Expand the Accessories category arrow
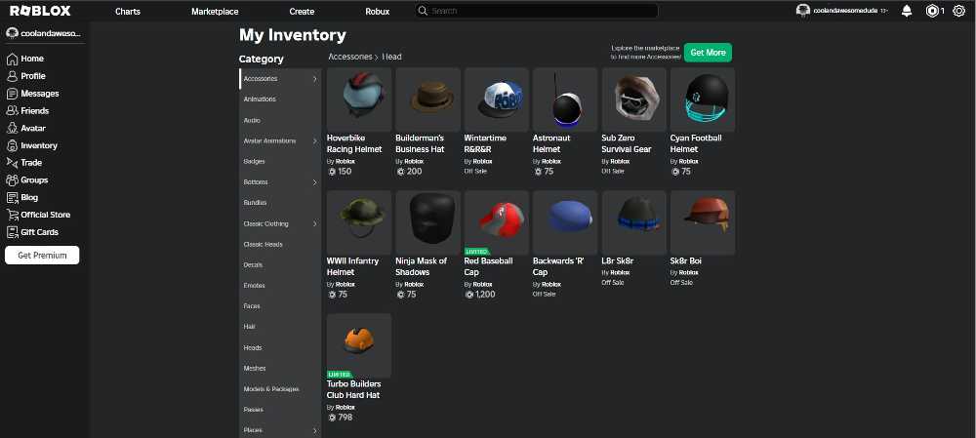Screen dimensions: 976x438 click(314, 79)
